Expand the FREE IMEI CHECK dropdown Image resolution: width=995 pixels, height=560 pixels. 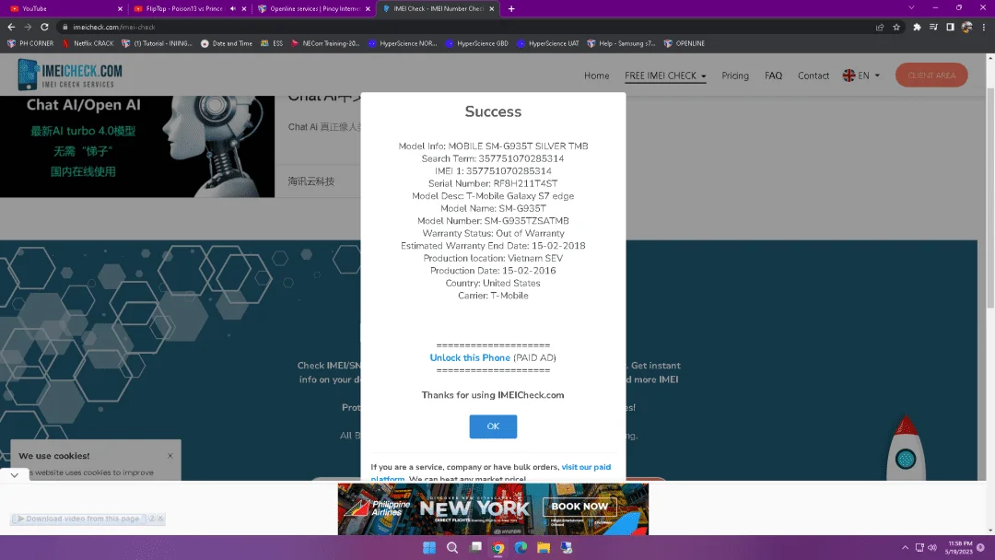point(665,76)
